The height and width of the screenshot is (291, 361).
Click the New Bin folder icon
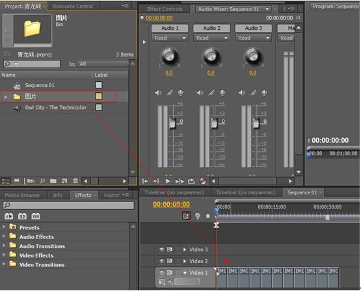[53, 181]
